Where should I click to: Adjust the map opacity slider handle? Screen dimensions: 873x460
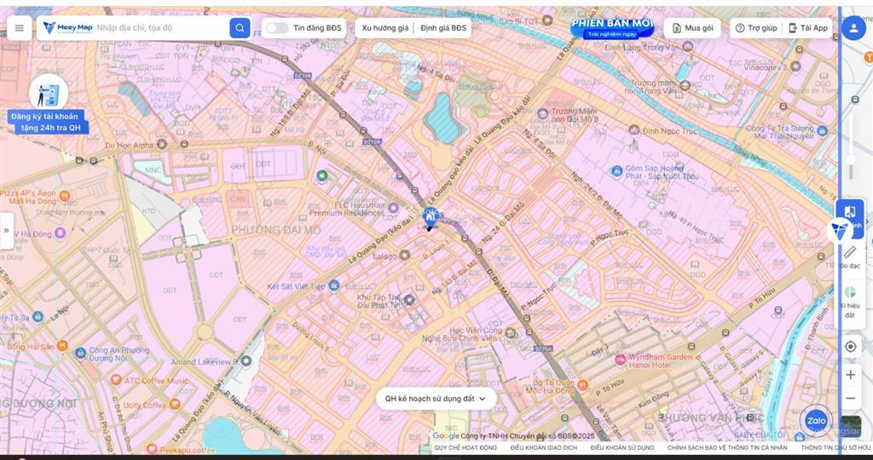[851, 159]
